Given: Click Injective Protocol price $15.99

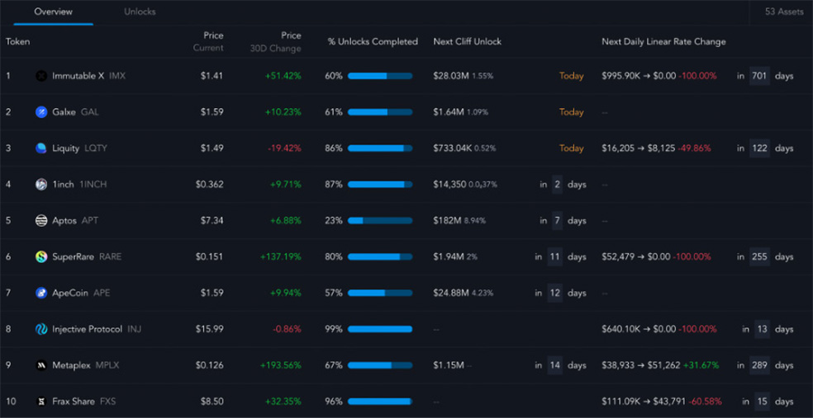Looking at the screenshot, I should coord(210,329).
